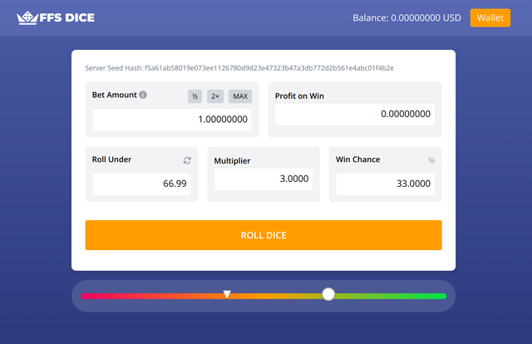Click the round white slider handle
This screenshot has width=532, height=344.
click(328, 294)
